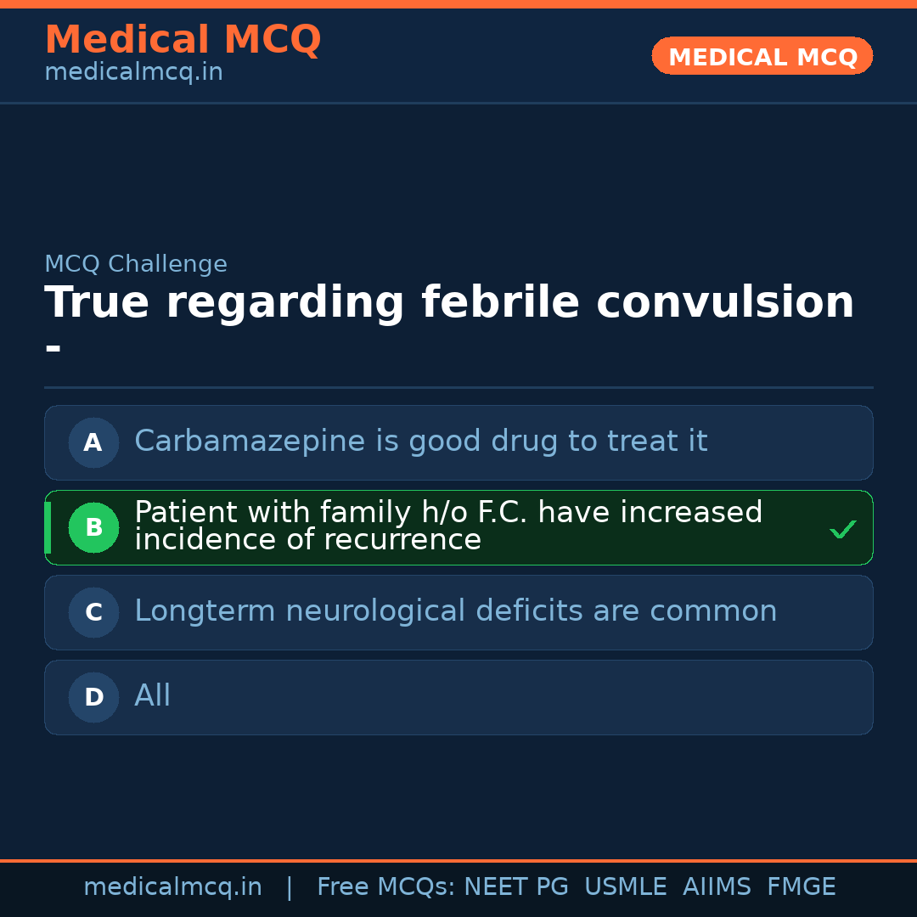The image size is (917, 917).
Task: Select the 'Carbamazepine is good drug' answer text
Action: point(420,442)
